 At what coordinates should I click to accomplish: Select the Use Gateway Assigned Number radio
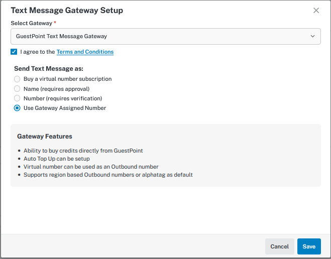17,108
